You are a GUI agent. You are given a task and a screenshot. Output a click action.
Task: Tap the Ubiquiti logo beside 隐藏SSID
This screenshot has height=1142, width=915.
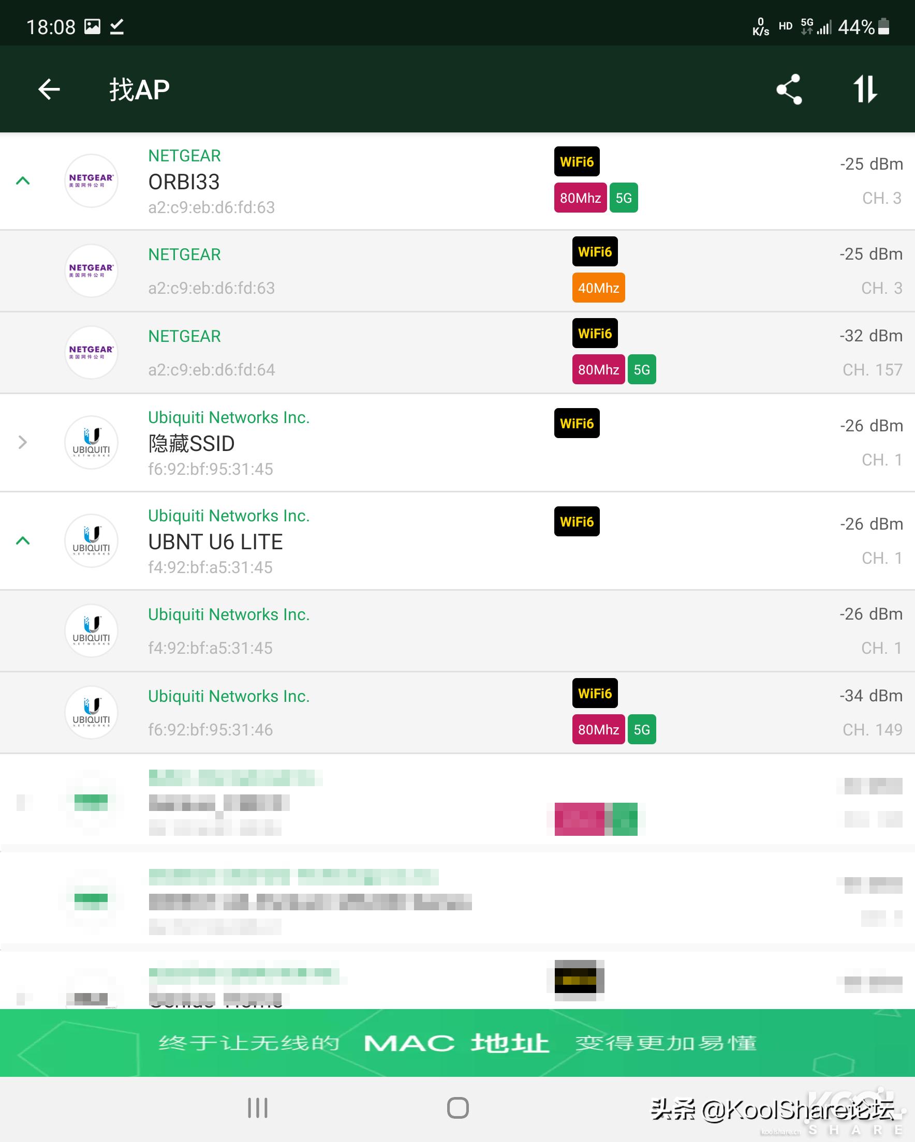[91, 442]
